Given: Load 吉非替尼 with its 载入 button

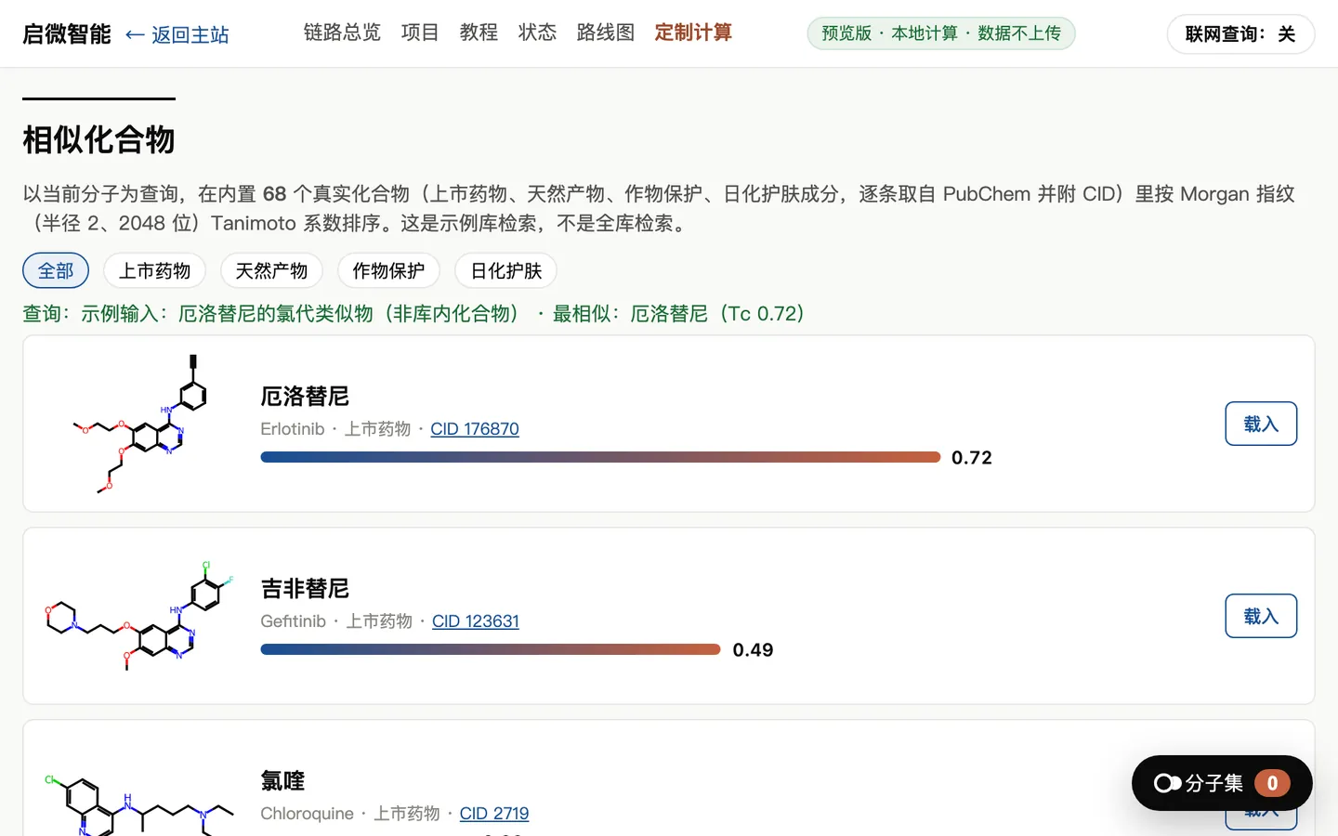Looking at the screenshot, I should tap(1261, 616).
